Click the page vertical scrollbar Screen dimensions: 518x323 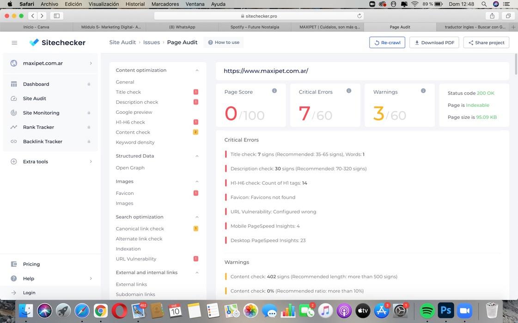[516, 64]
